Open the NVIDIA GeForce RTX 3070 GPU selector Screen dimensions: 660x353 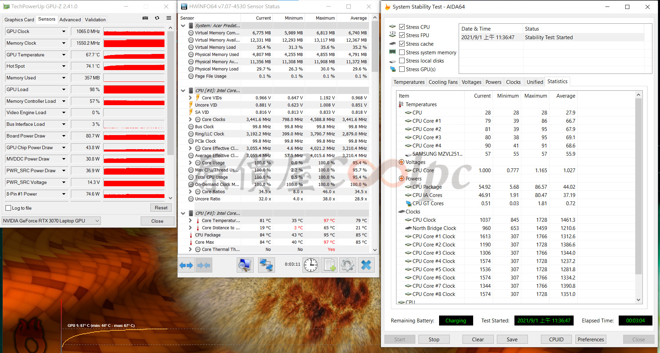point(51,221)
